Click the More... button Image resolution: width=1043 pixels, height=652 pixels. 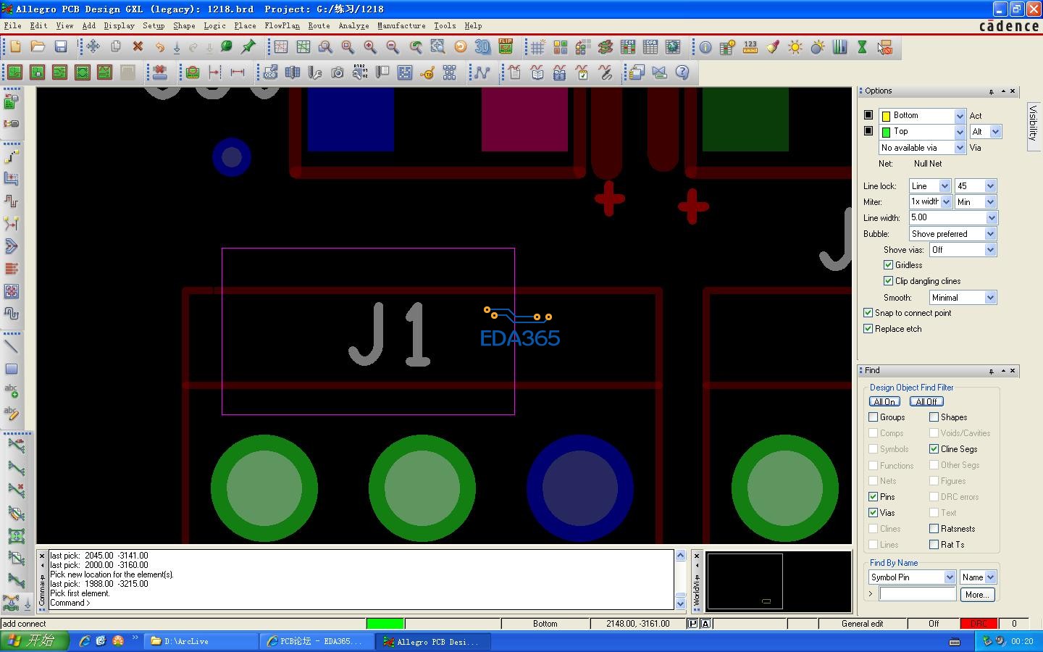[977, 595]
